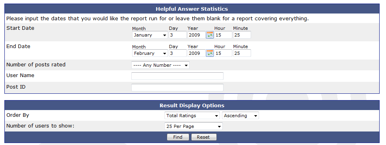Focus the Start Date Day field
386x145 pixels.
pyautogui.click(x=178, y=35)
